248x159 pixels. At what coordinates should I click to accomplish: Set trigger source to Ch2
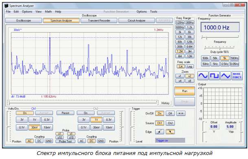point(170,123)
